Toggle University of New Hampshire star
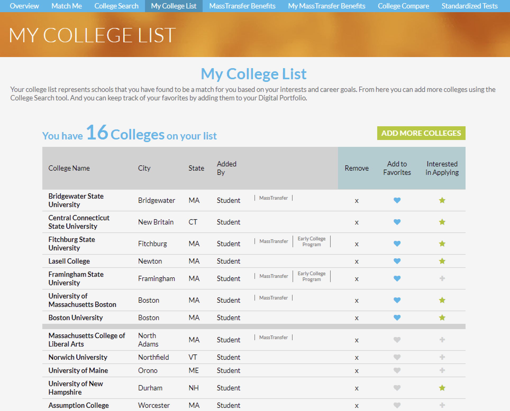 point(442,388)
